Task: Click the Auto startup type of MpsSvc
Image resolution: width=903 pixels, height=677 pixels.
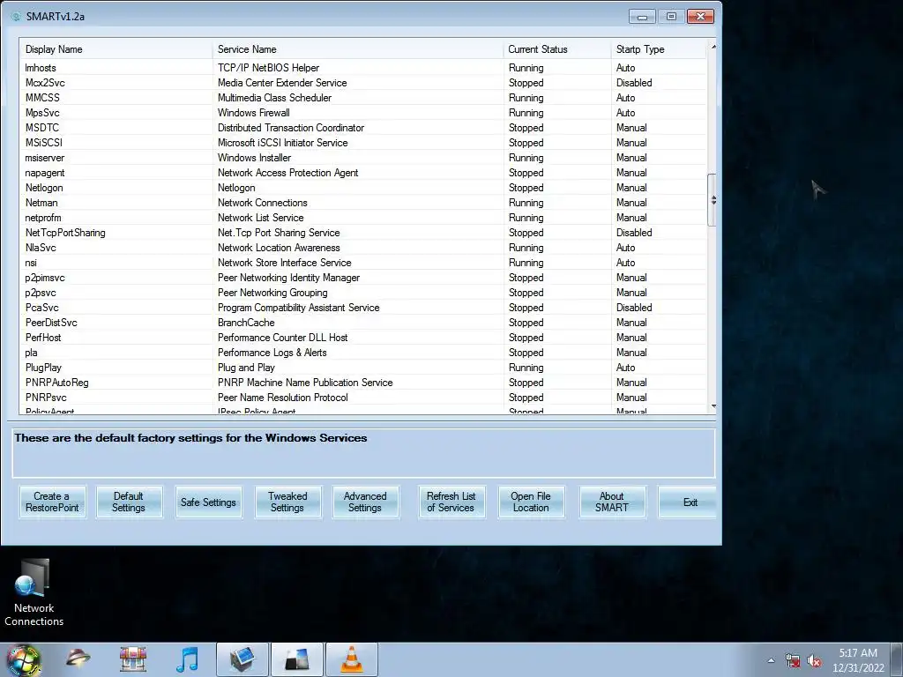Action: pyautogui.click(x=625, y=113)
